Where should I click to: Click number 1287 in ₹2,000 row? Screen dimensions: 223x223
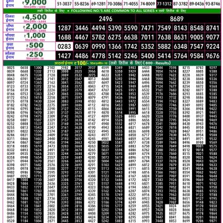click(x=64, y=28)
